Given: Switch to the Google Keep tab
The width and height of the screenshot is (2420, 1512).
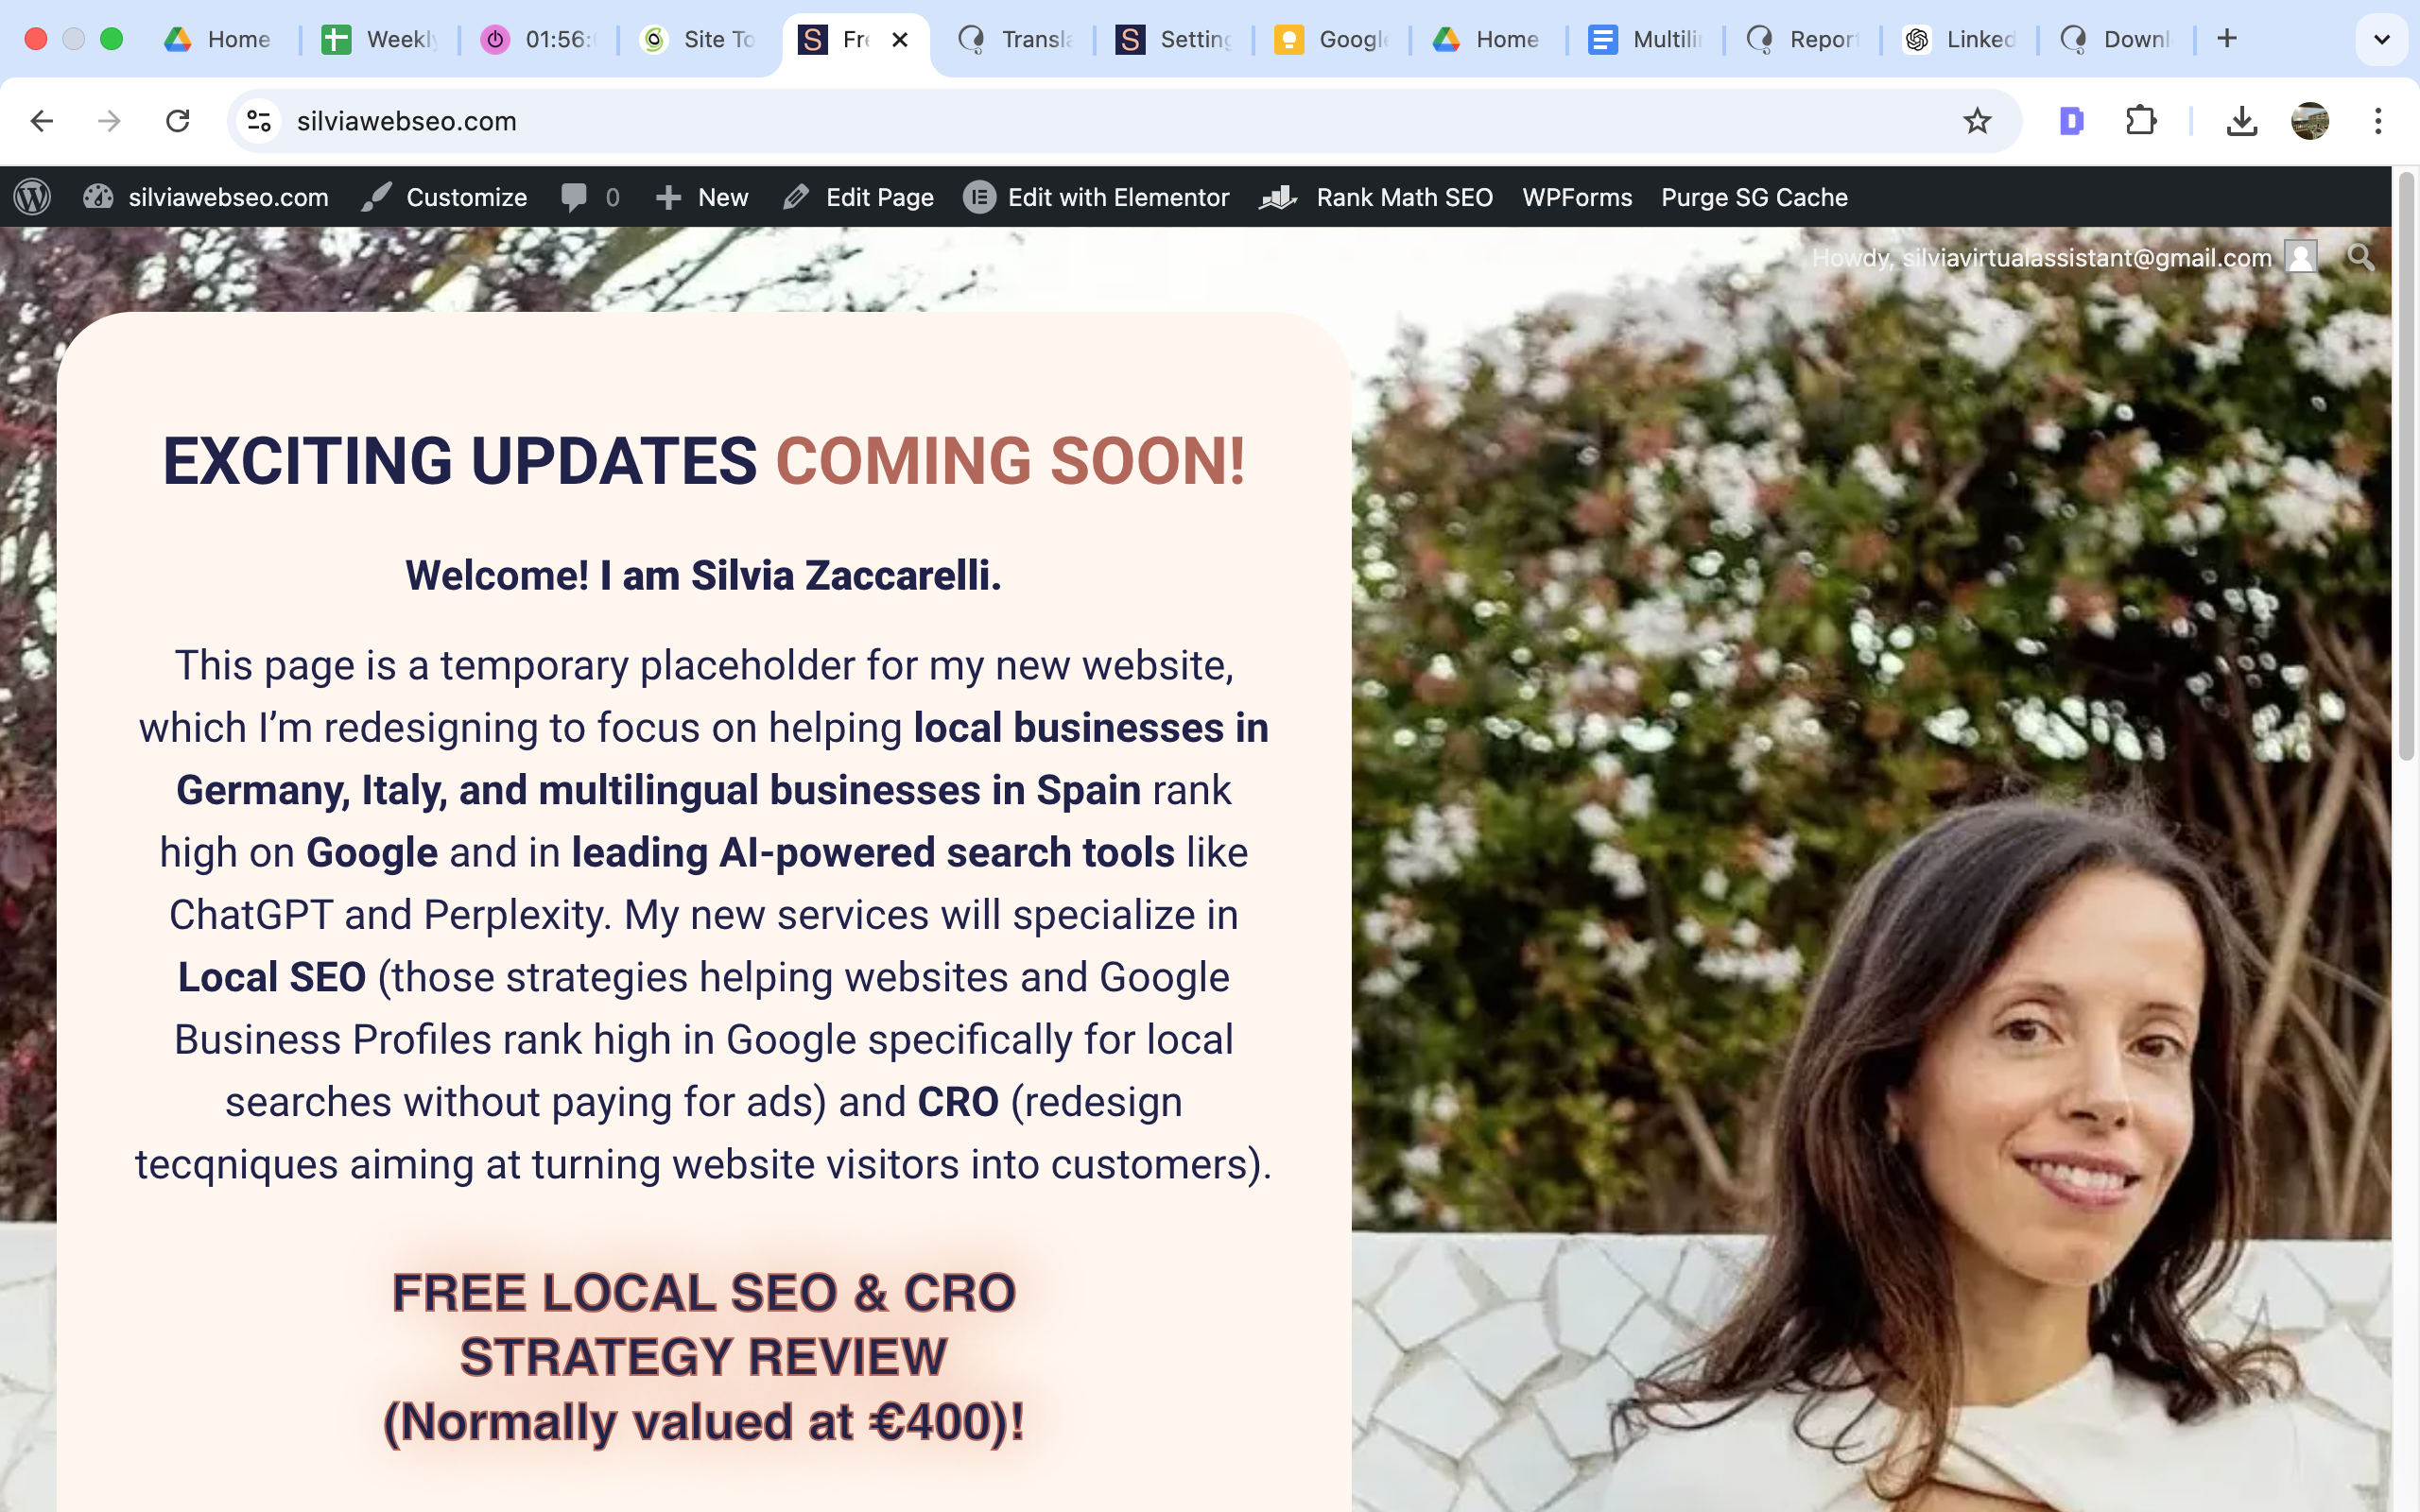Looking at the screenshot, I should coord(1332,39).
